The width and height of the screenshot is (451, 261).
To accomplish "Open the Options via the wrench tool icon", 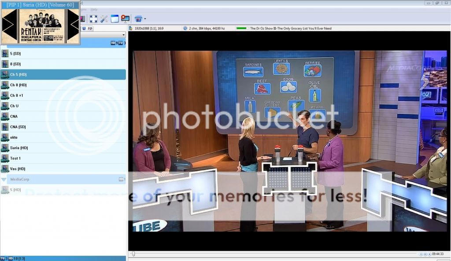I will [x=104, y=18].
